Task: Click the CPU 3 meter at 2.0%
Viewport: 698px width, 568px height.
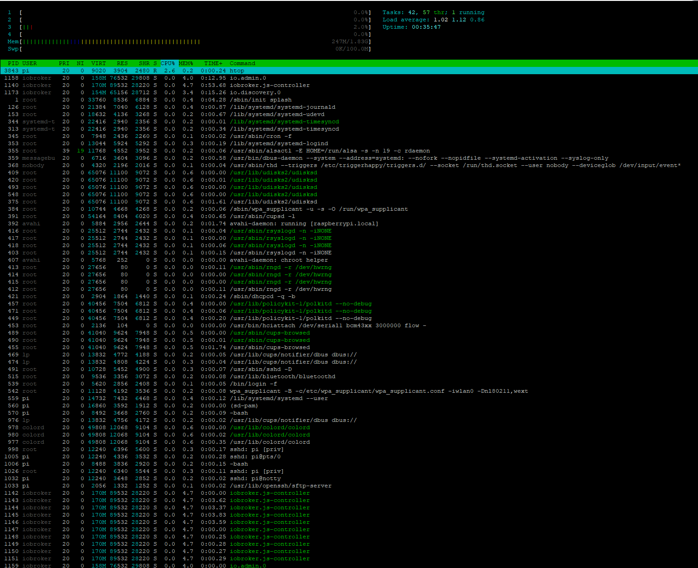Action: tap(189, 27)
